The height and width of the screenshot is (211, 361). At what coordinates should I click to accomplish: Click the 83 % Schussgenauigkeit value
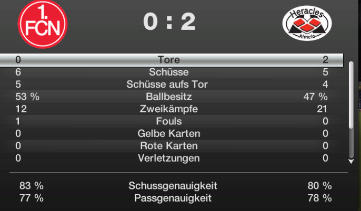pyautogui.click(x=31, y=186)
